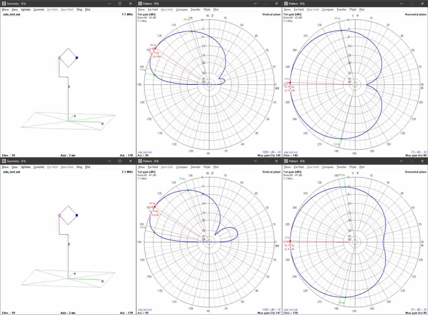This screenshot has width=428, height=315.
Task: Open the Far field menu in the top vertical-plane window
Action: [153, 9]
